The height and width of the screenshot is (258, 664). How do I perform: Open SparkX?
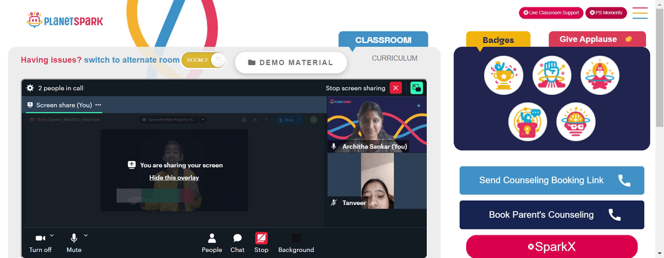pyautogui.click(x=552, y=247)
